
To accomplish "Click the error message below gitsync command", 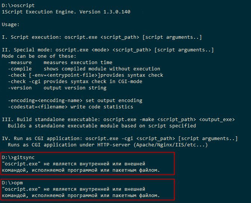I will (81, 167).
